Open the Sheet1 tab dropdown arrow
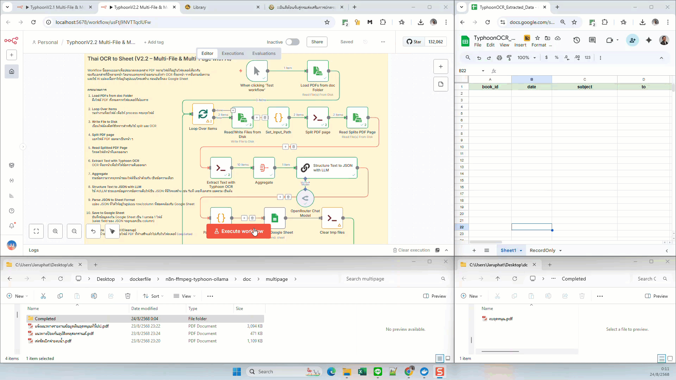The width and height of the screenshot is (676, 380). [521, 251]
